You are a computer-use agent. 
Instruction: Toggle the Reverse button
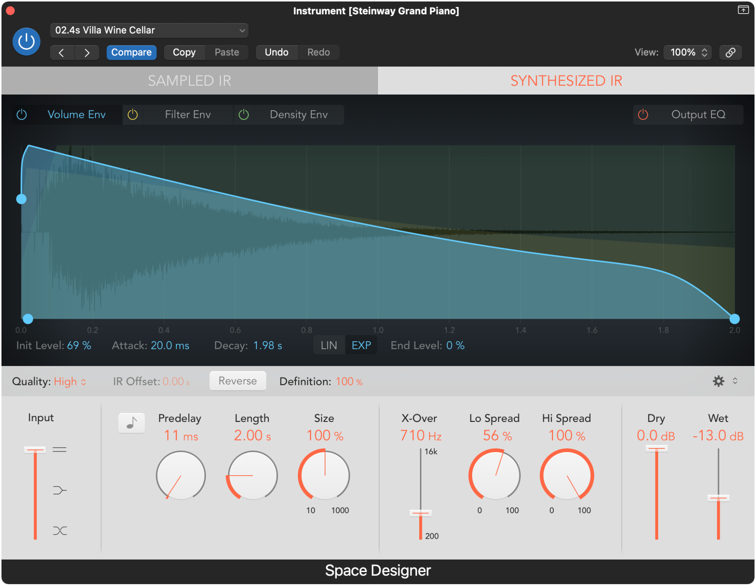pyautogui.click(x=238, y=381)
